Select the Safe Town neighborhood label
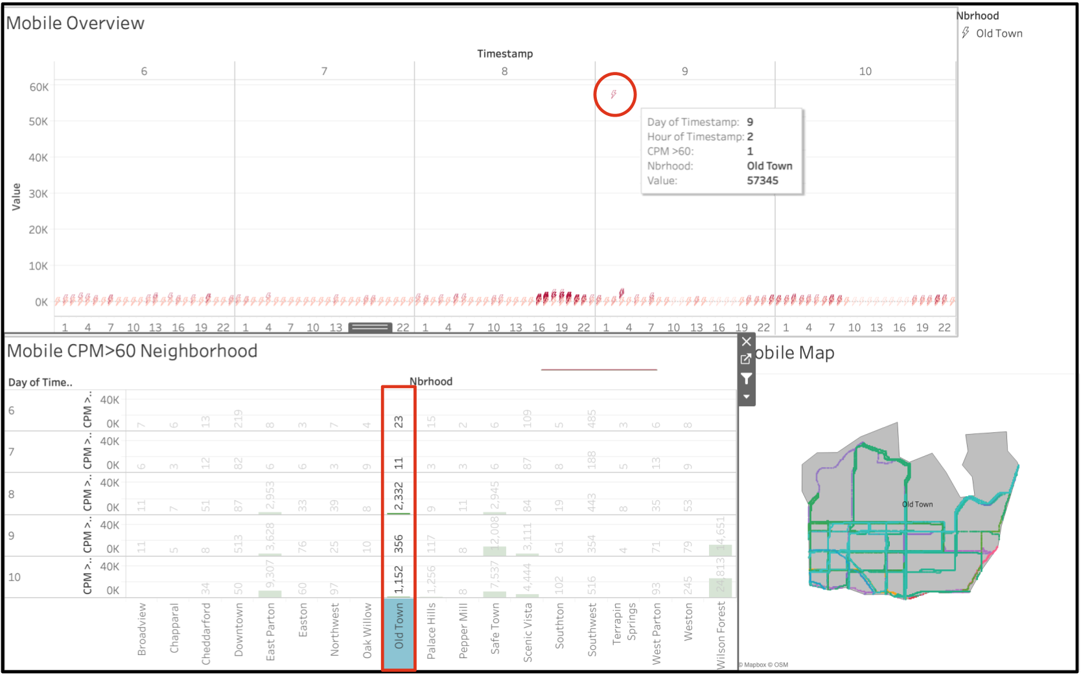The image size is (1081, 675). pyautogui.click(x=495, y=628)
